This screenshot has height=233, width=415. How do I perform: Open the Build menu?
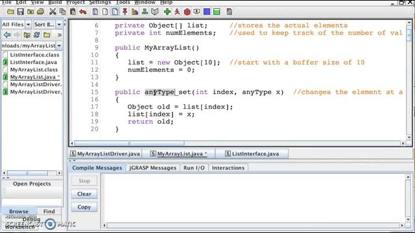[54, 3]
